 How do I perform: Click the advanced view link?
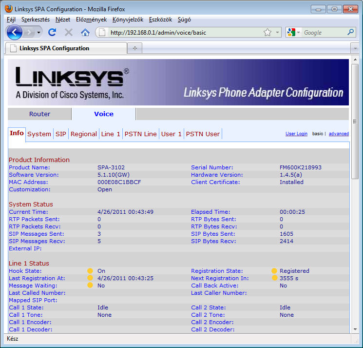coord(339,134)
